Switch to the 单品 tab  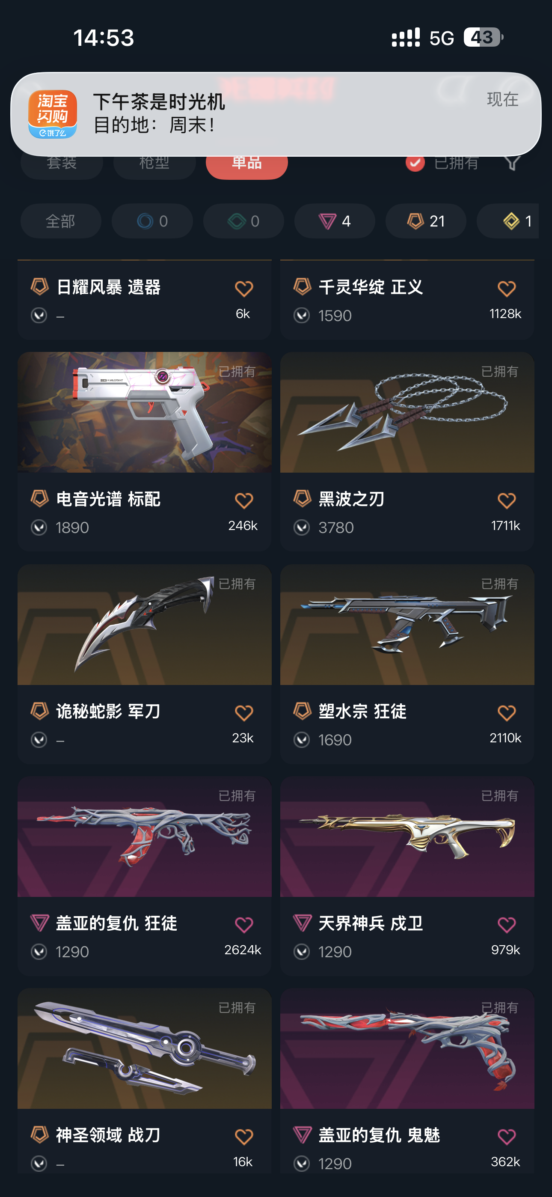click(247, 165)
